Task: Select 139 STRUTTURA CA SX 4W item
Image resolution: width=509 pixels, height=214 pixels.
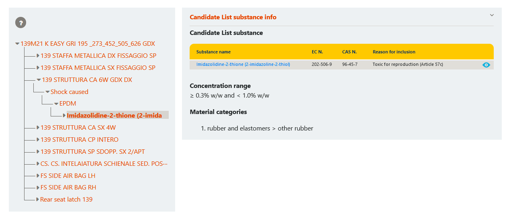Action: coord(78,128)
